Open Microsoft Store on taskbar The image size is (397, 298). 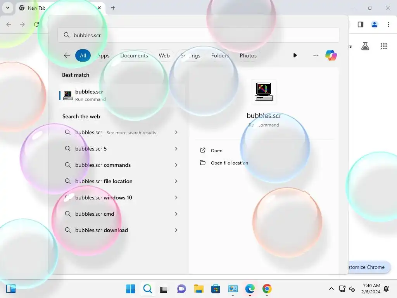click(x=216, y=289)
